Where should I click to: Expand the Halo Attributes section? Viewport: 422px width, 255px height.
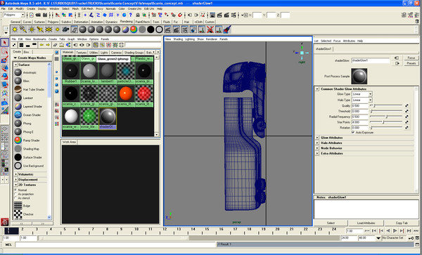click(x=317, y=143)
